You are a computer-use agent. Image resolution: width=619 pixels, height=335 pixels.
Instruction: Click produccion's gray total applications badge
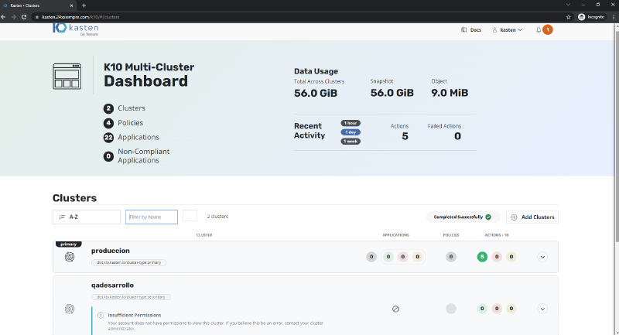coord(371,257)
